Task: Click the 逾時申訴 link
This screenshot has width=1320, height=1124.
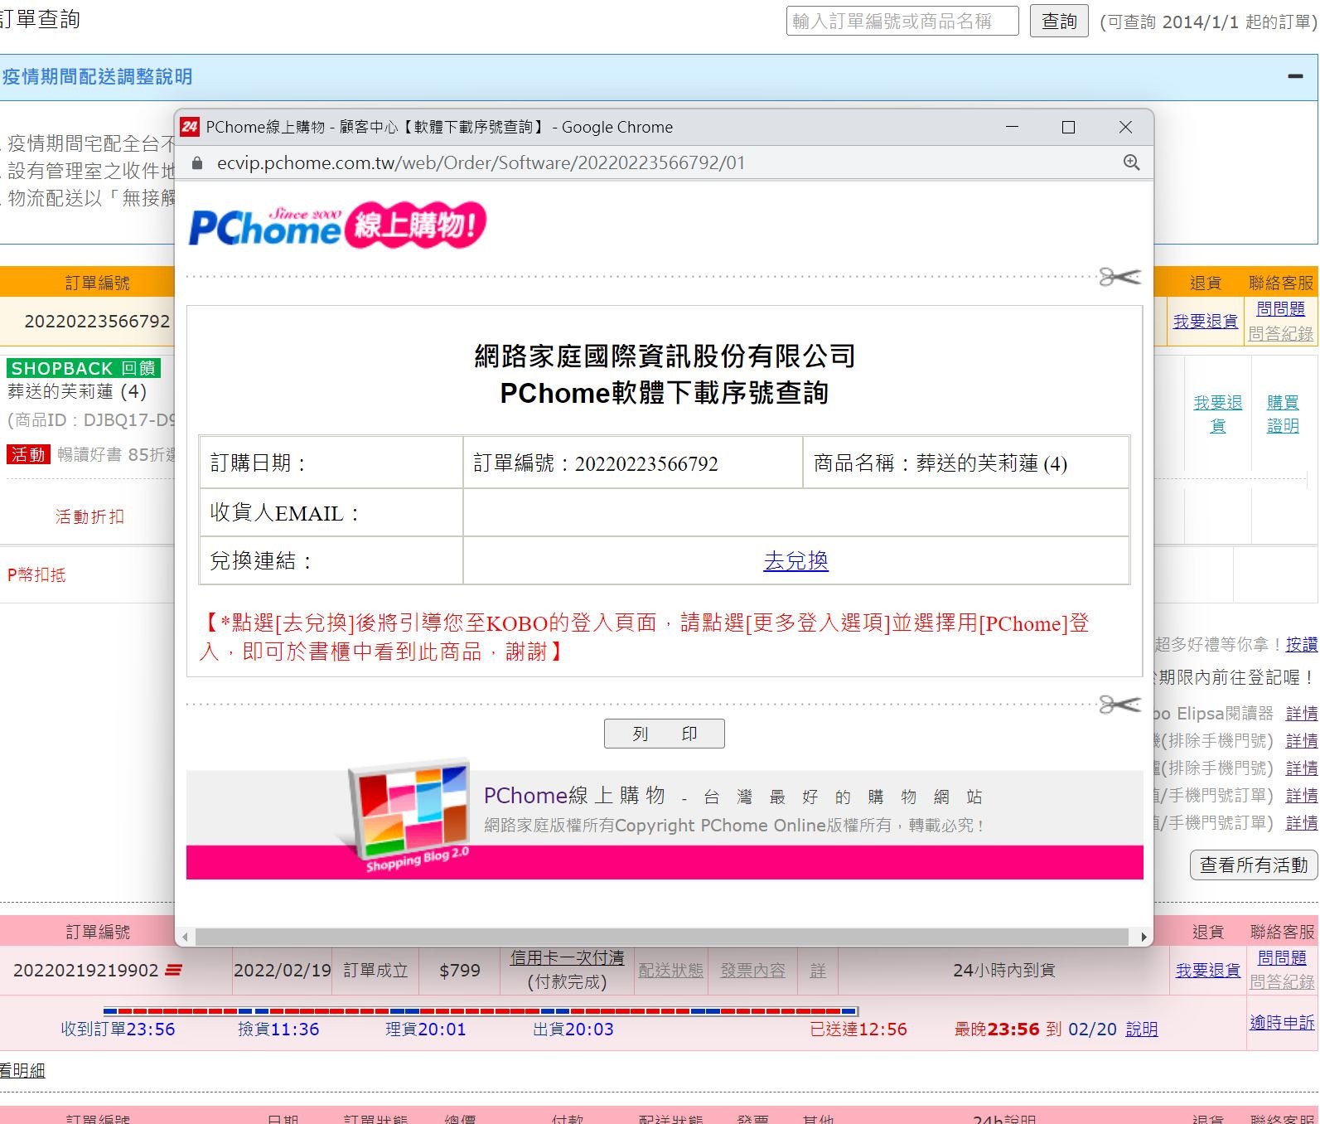Action: (x=1281, y=1022)
